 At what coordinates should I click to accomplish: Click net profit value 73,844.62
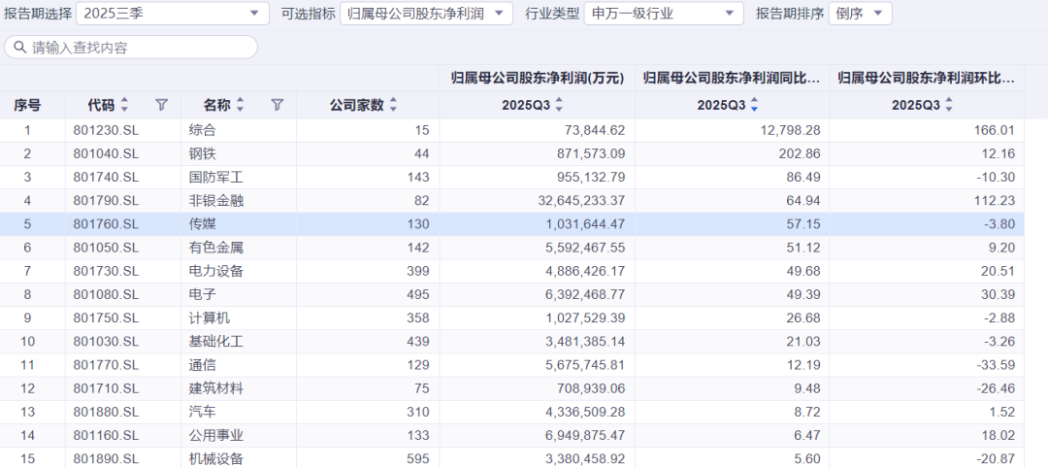tap(594, 130)
